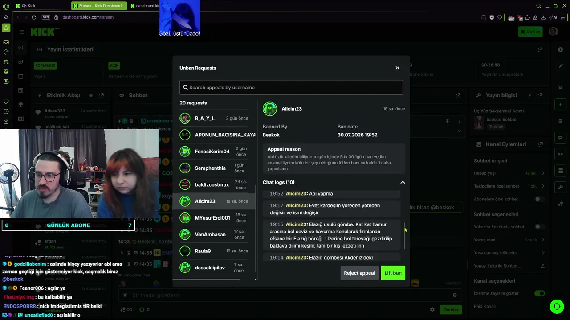Image resolution: width=570 pixels, height=320 pixels.
Task: Click the wrench icon in right rail
Action: tap(560, 187)
